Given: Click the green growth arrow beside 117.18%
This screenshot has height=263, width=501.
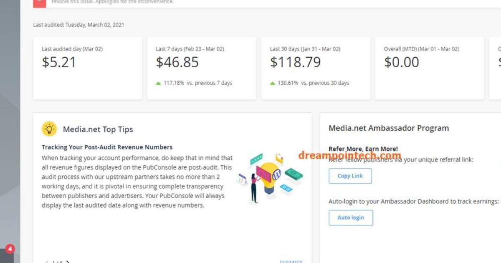Looking at the screenshot, I should [x=159, y=83].
